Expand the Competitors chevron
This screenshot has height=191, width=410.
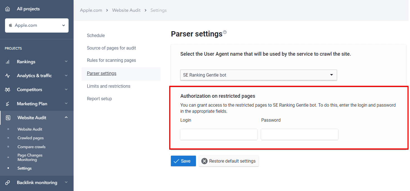pyautogui.click(x=66, y=89)
